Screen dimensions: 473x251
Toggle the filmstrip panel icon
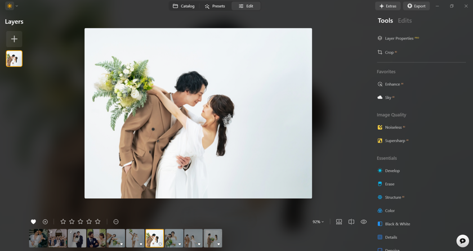pyautogui.click(x=339, y=222)
